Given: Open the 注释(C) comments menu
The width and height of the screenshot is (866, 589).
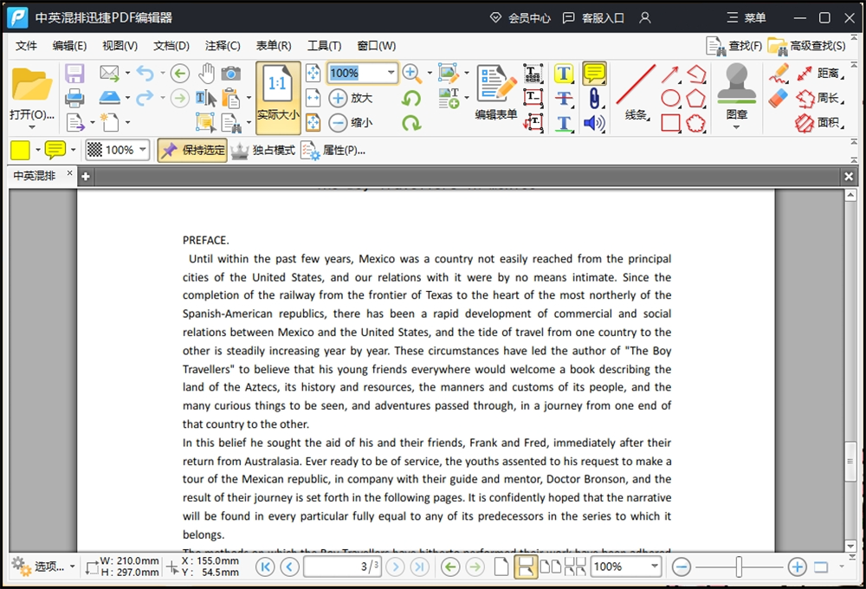Looking at the screenshot, I should click(223, 46).
